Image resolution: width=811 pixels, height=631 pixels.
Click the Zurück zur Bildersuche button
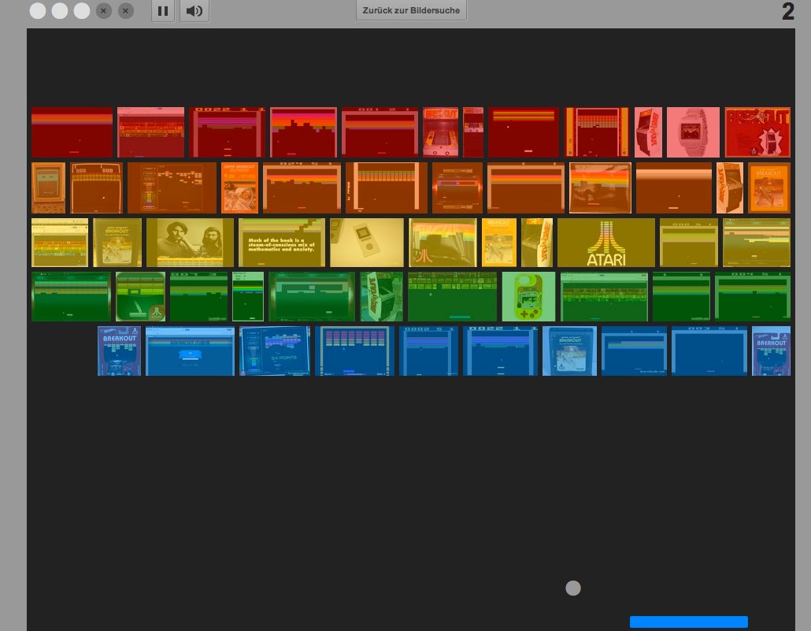coord(411,10)
